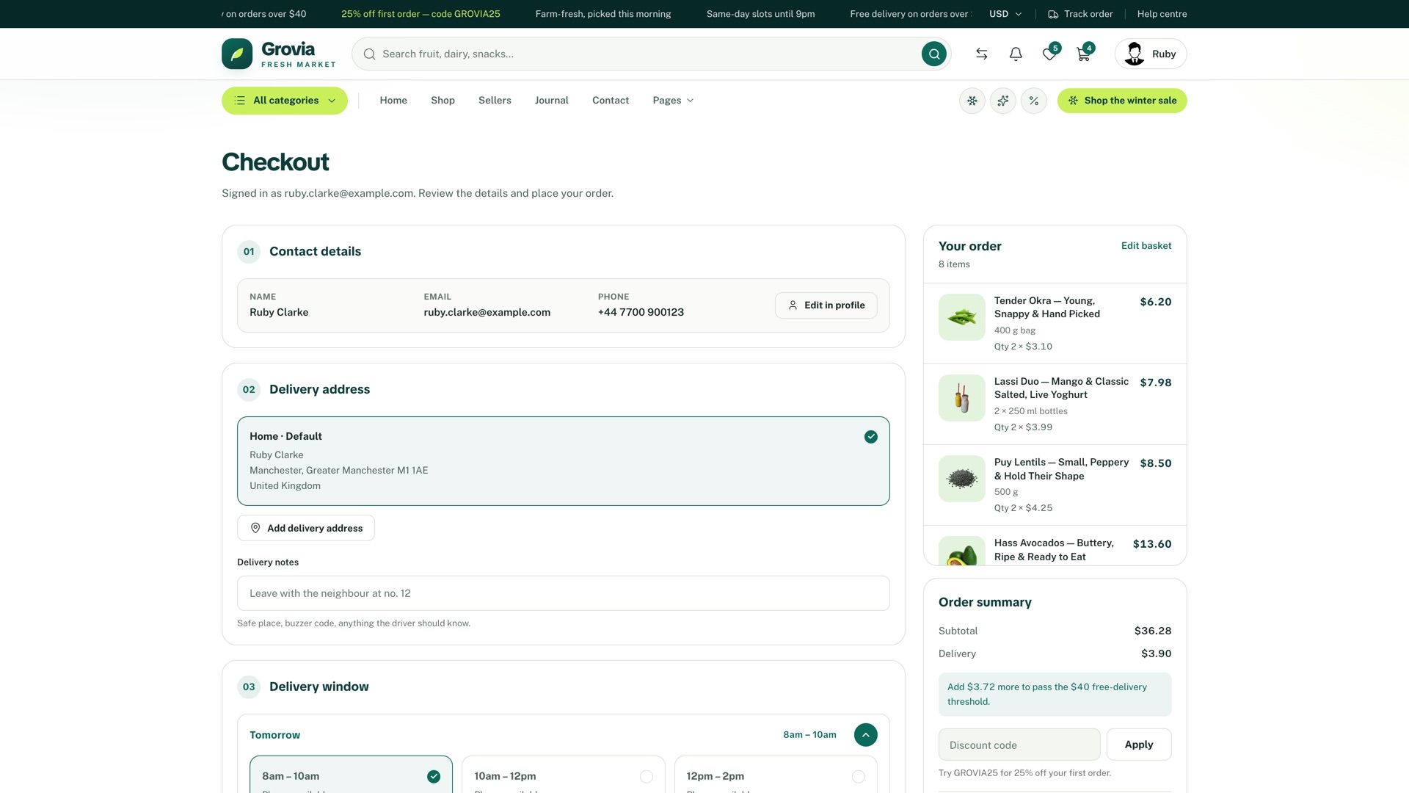Click the 25% off GROVIA25 promo text
1409x793 pixels.
coord(420,14)
